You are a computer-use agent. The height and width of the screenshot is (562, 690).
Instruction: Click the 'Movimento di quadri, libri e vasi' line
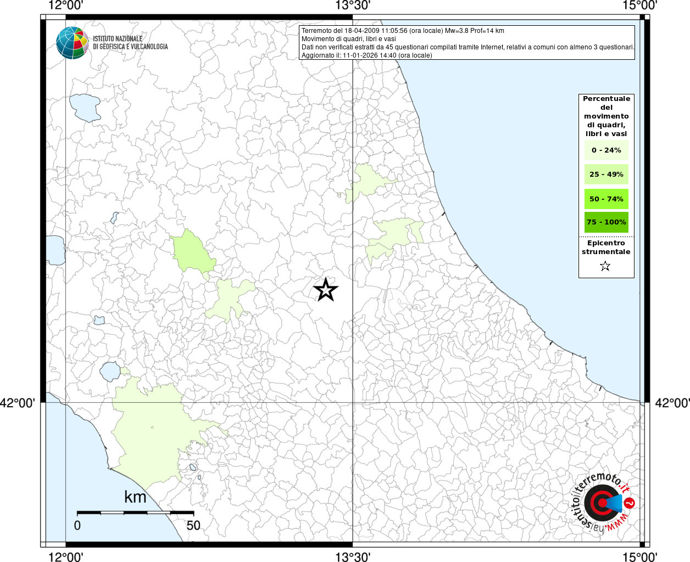(348, 39)
